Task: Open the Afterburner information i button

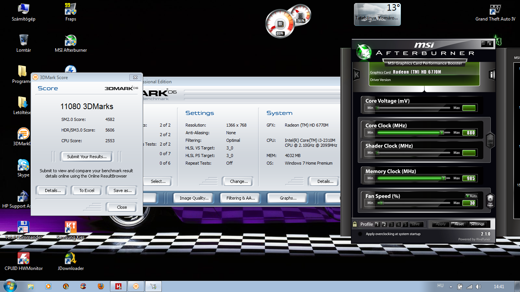Action: coord(492,74)
